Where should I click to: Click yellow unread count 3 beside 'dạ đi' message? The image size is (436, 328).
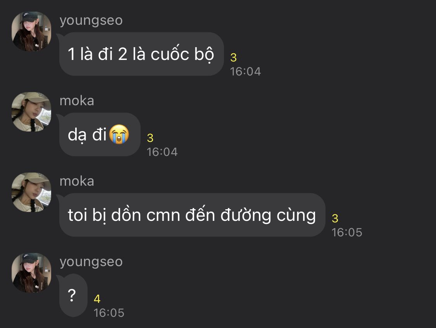click(x=150, y=138)
